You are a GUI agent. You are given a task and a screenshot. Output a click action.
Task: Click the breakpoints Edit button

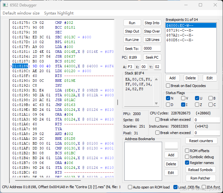[210, 78]
